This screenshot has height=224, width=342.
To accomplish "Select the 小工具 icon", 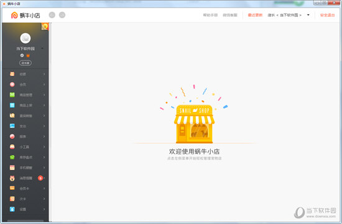I will (12, 147).
